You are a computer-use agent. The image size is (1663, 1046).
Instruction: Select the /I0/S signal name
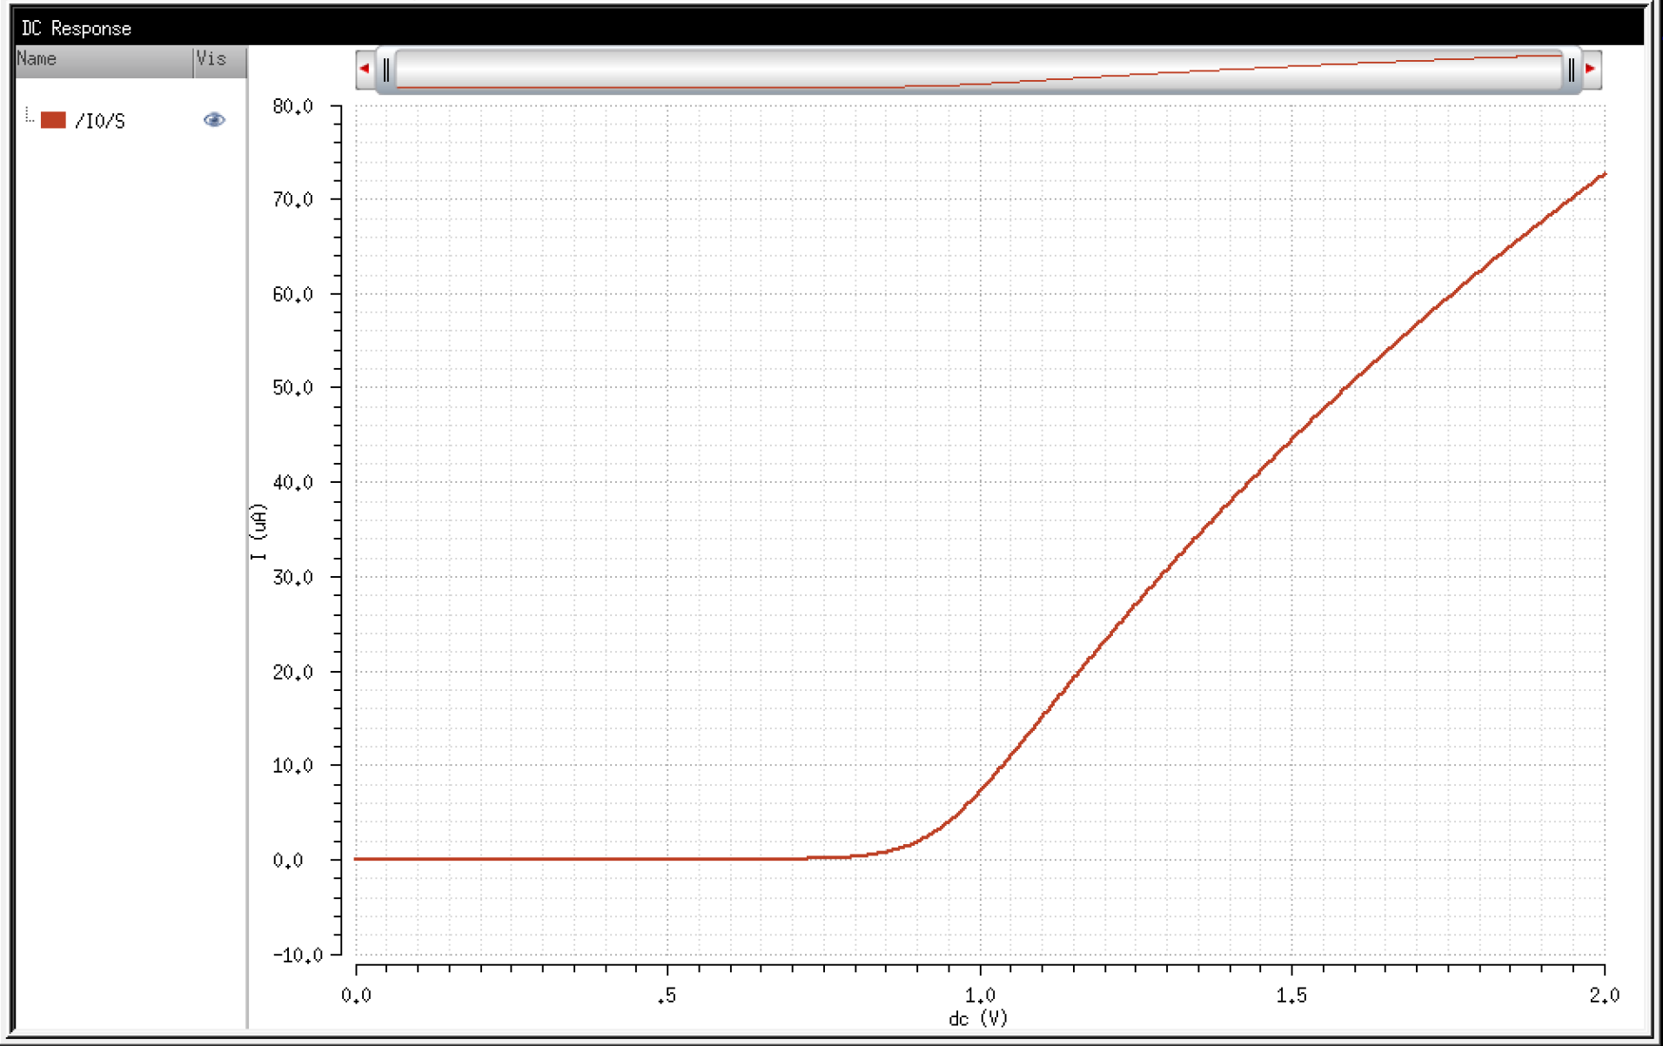coord(100,121)
